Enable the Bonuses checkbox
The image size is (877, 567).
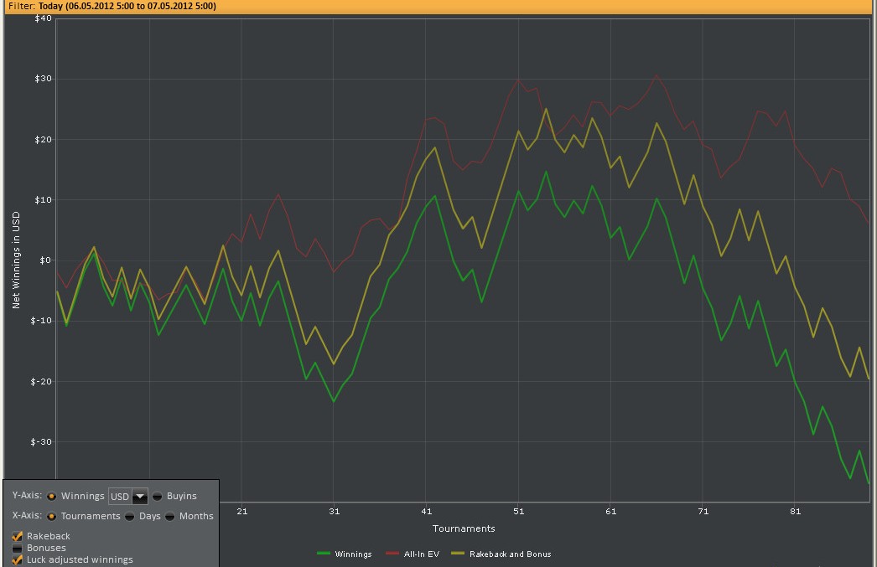coord(18,548)
